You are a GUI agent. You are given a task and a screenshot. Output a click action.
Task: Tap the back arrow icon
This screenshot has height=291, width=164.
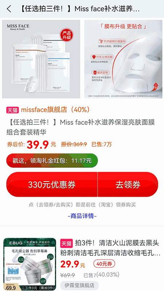click(9, 9)
